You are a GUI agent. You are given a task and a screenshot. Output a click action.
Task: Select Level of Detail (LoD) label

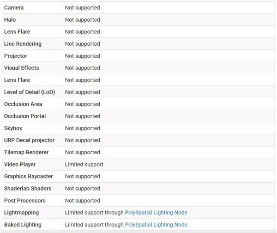tap(30, 92)
